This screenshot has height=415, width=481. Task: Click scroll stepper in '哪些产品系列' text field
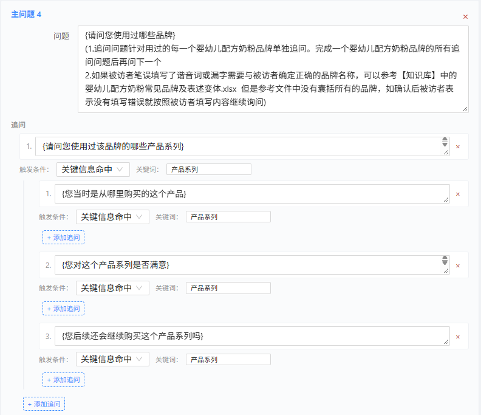[445, 142]
